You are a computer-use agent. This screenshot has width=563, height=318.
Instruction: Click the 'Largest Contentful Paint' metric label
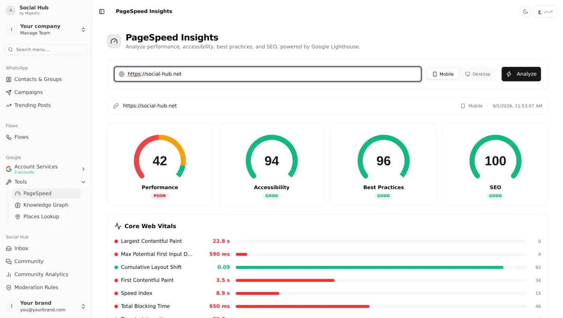click(151, 241)
